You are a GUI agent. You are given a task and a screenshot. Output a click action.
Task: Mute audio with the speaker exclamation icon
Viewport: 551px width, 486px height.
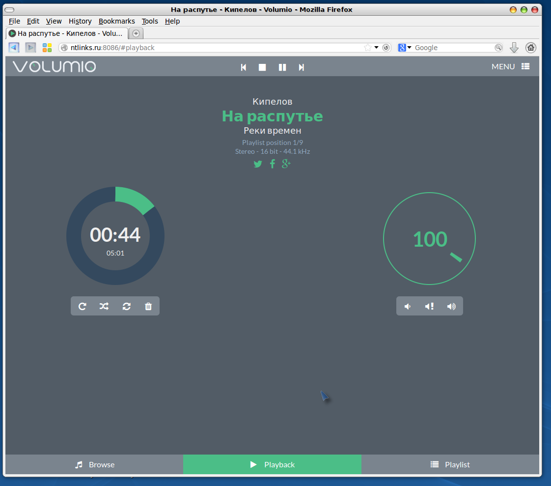tap(429, 306)
